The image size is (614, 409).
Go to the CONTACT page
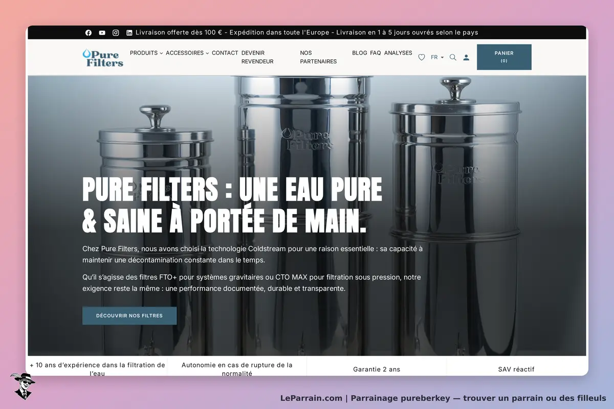tap(225, 53)
